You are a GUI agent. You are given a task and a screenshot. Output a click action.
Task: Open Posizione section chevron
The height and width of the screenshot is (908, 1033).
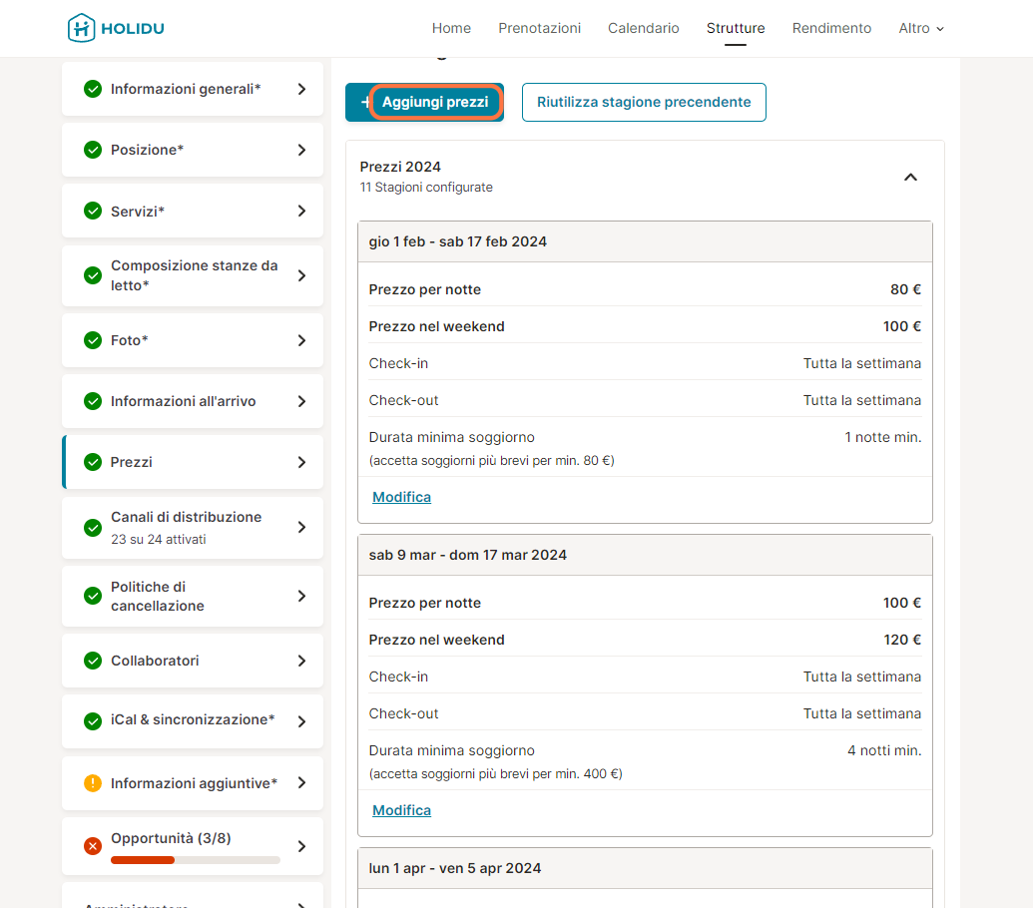(x=301, y=150)
